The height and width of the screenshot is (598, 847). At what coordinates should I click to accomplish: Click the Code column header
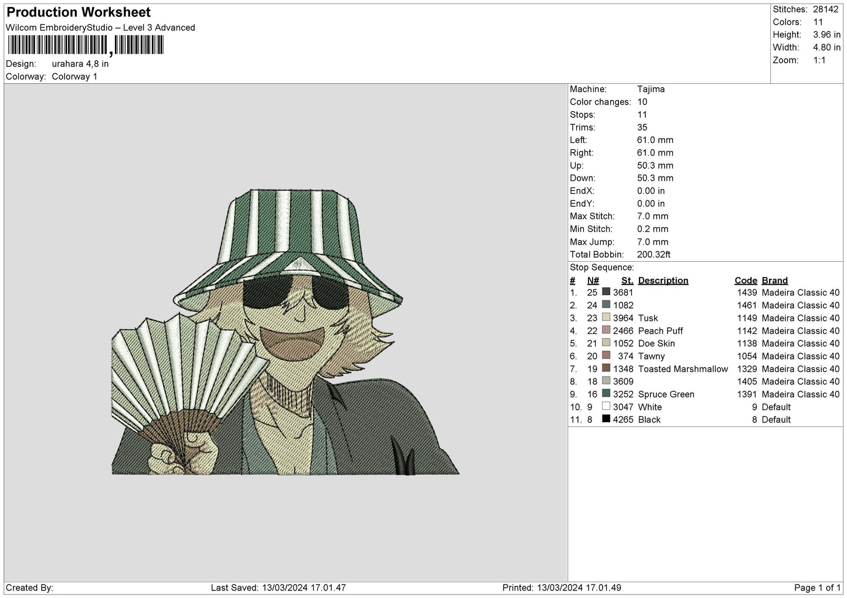tap(746, 281)
